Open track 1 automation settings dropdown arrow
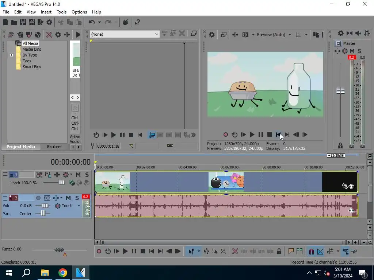The image size is (374, 280). tap(71, 175)
